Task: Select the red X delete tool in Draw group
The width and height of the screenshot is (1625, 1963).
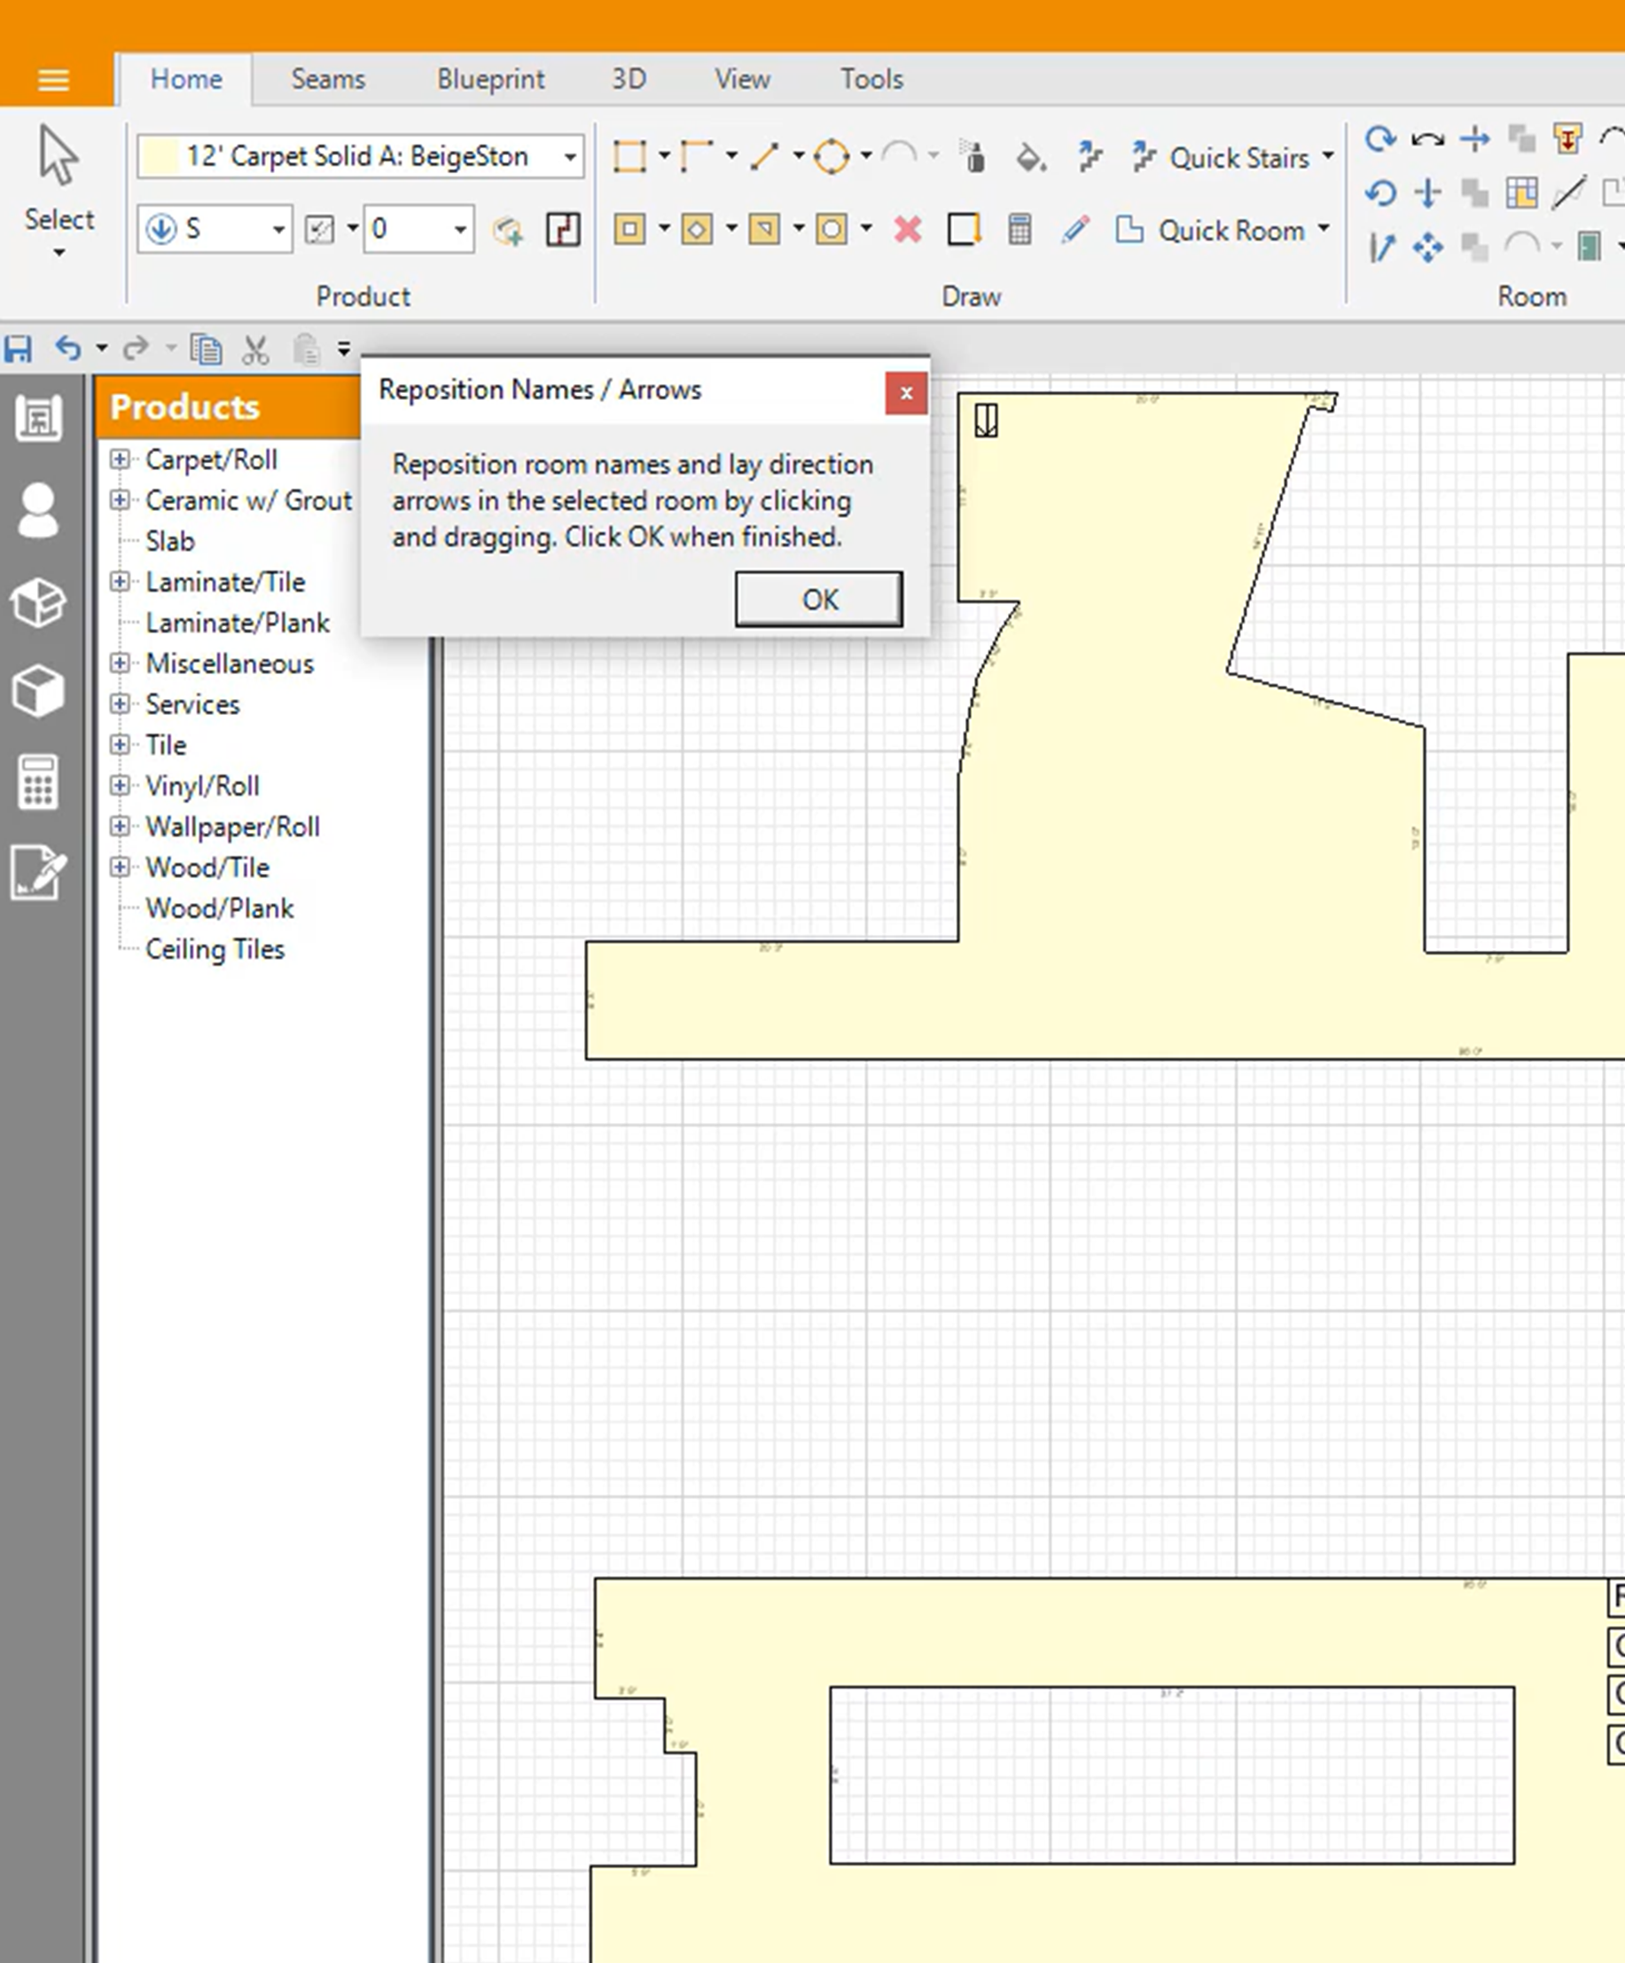Action: (x=905, y=228)
